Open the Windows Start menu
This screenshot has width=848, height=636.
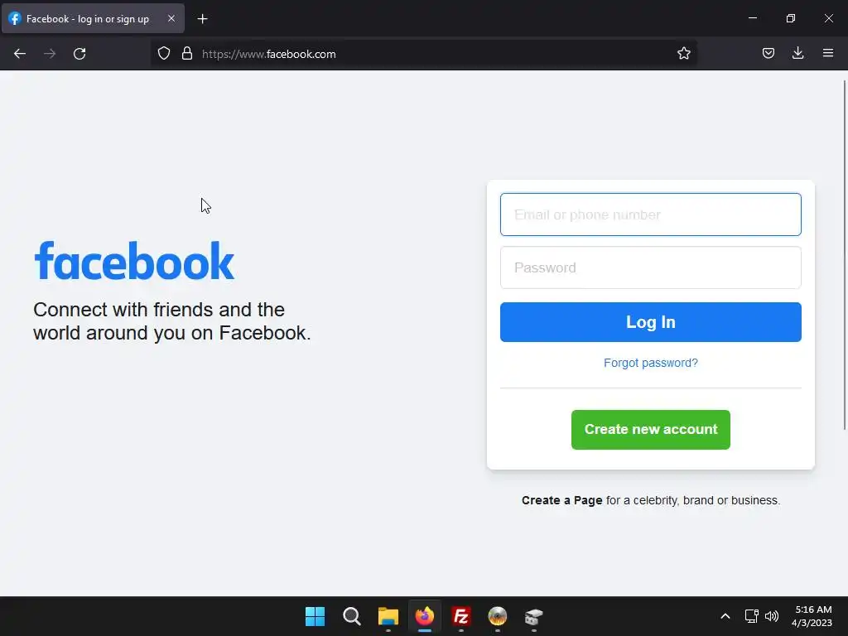pyautogui.click(x=316, y=616)
